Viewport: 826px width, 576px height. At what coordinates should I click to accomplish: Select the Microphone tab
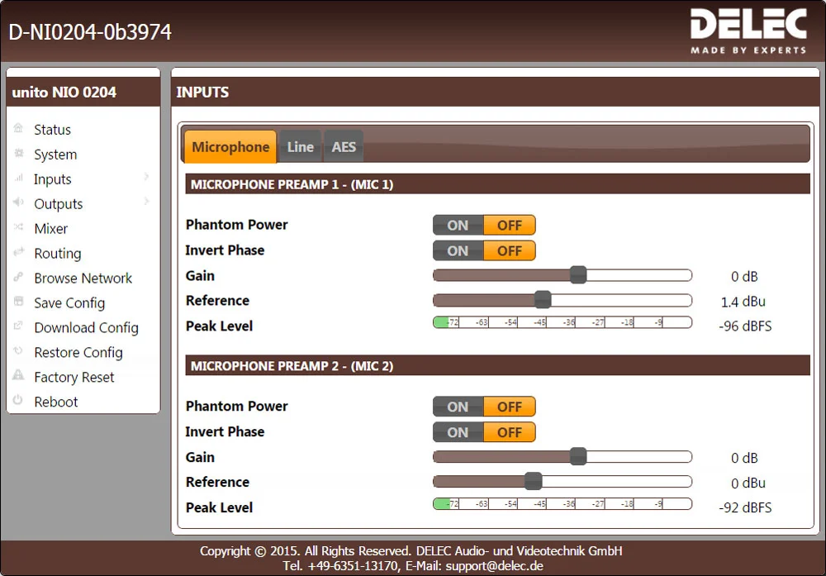[230, 146]
